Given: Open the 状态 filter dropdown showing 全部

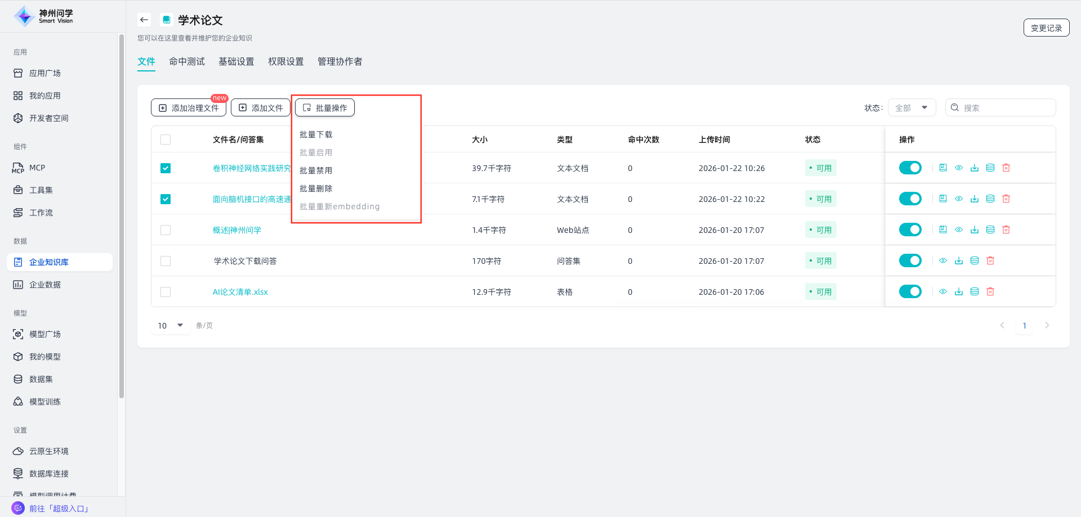Looking at the screenshot, I should click(x=912, y=107).
